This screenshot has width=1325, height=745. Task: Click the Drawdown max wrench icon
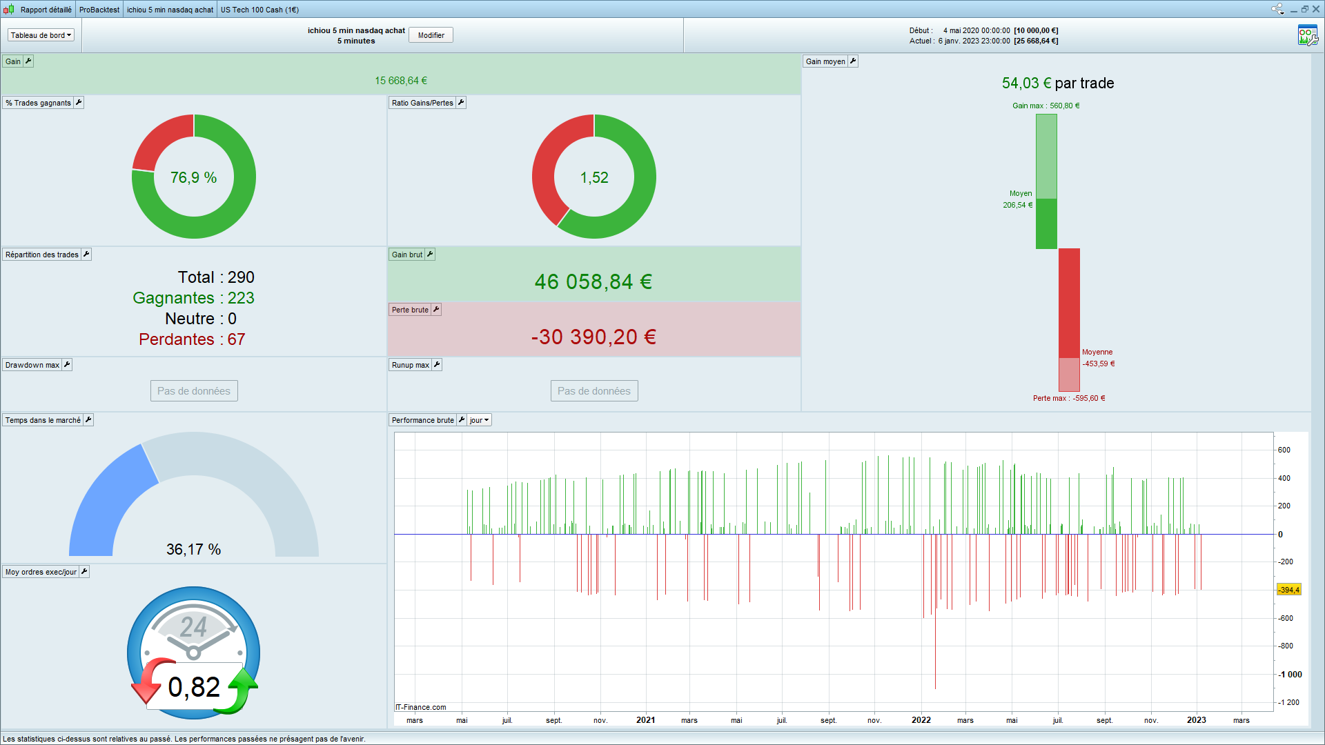[67, 365]
